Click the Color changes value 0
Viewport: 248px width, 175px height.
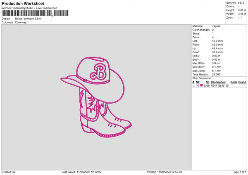(213, 30)
